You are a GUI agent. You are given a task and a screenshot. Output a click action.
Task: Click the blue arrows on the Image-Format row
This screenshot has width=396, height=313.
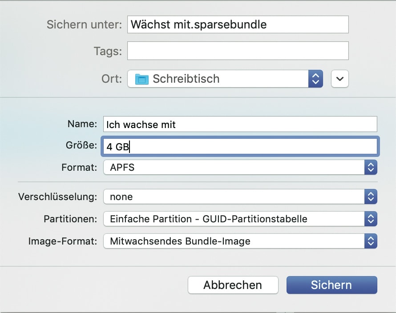[x=370, y=241]
